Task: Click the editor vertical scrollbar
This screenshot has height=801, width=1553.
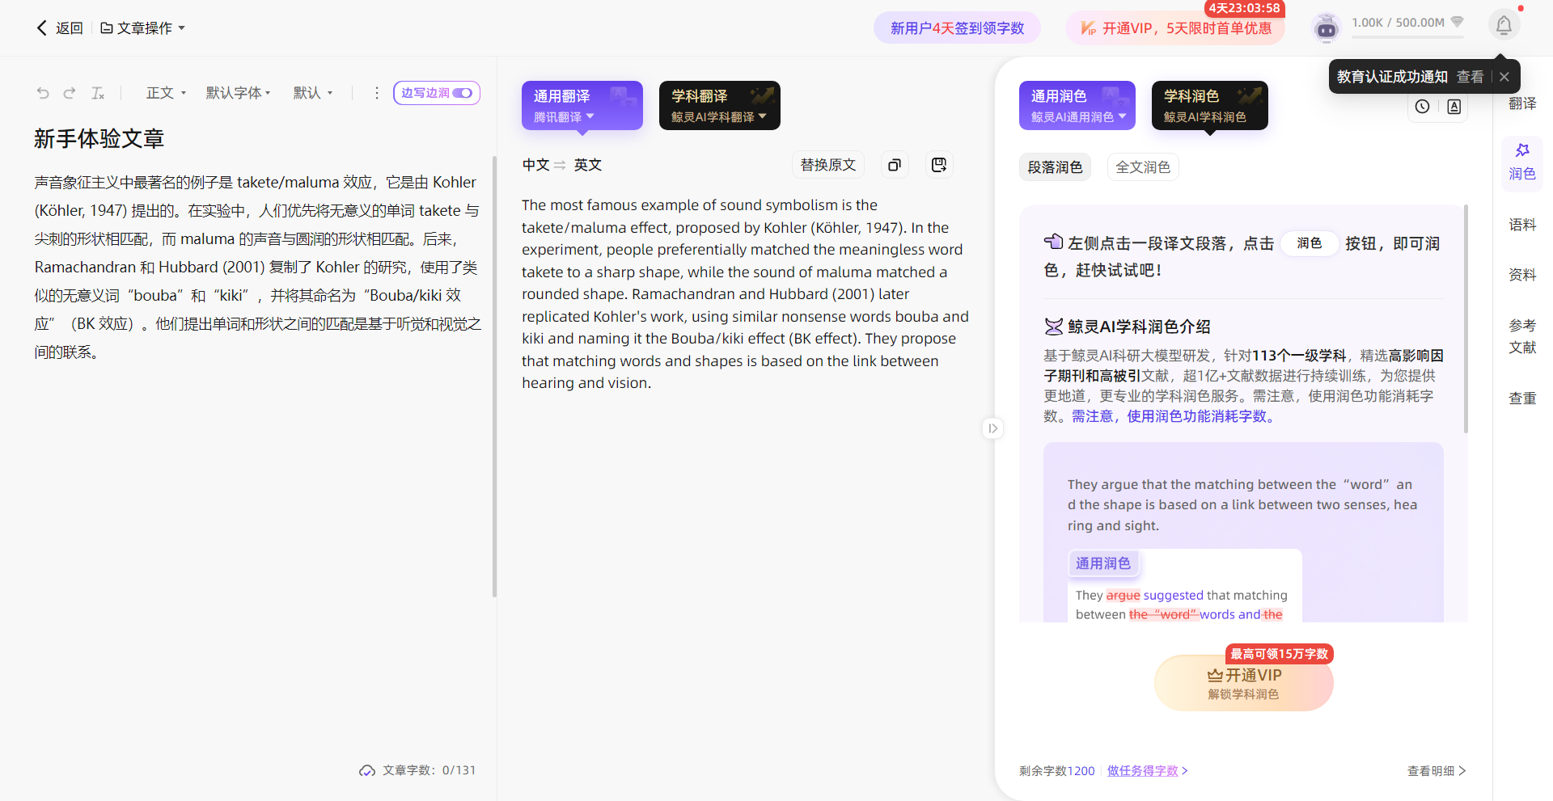Action: [494, 376]
